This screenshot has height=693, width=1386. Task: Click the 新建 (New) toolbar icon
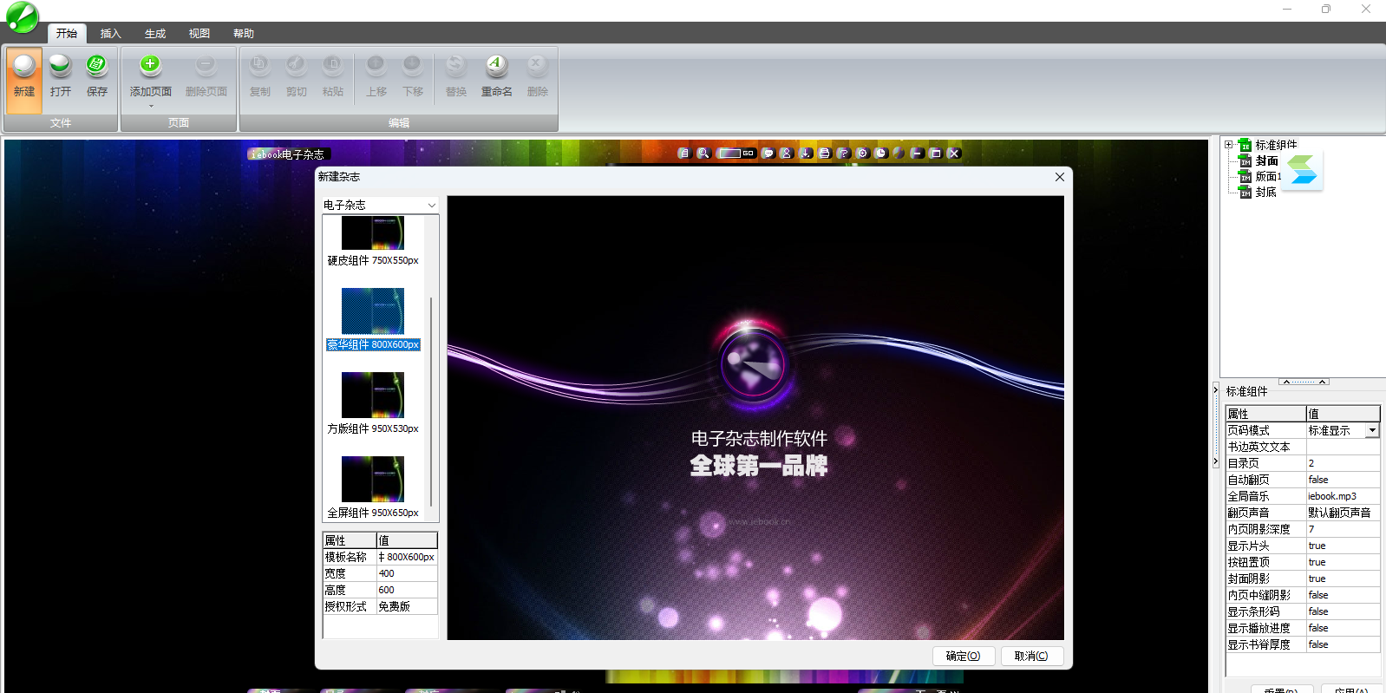pyautogui.click(x=24, y=66)
